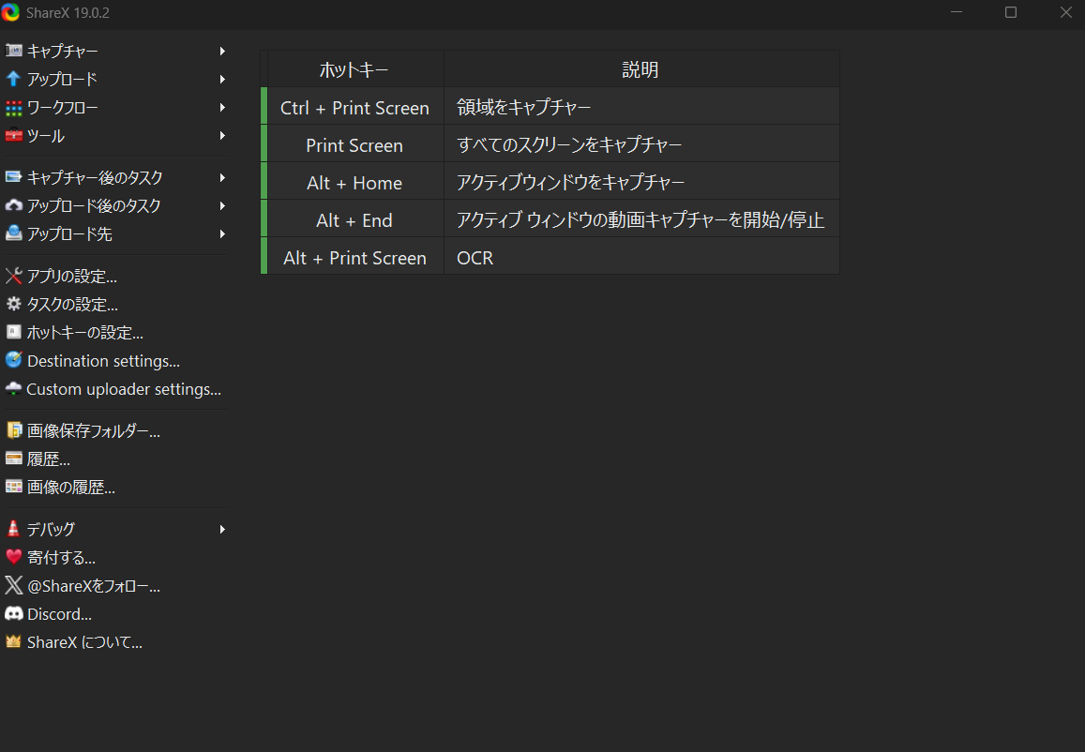Expand the デバッグ submenu arrow

point(222,529)
